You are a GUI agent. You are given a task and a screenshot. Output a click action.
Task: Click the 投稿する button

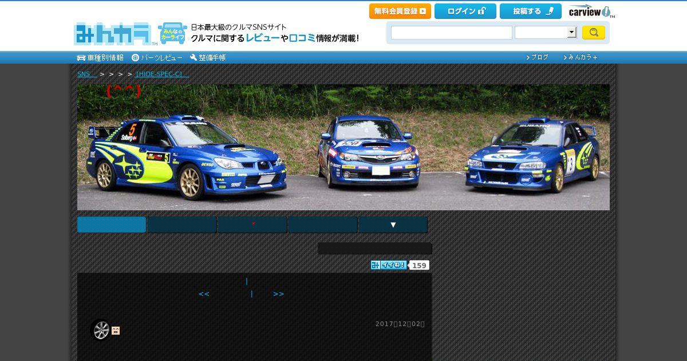[531, 11]
